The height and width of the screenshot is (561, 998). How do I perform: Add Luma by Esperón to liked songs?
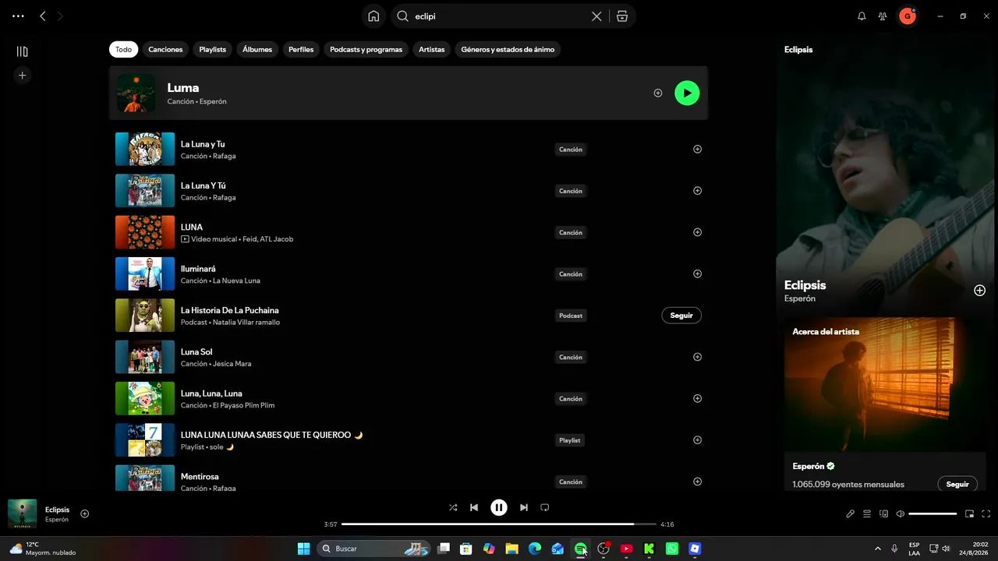point(658,93)
